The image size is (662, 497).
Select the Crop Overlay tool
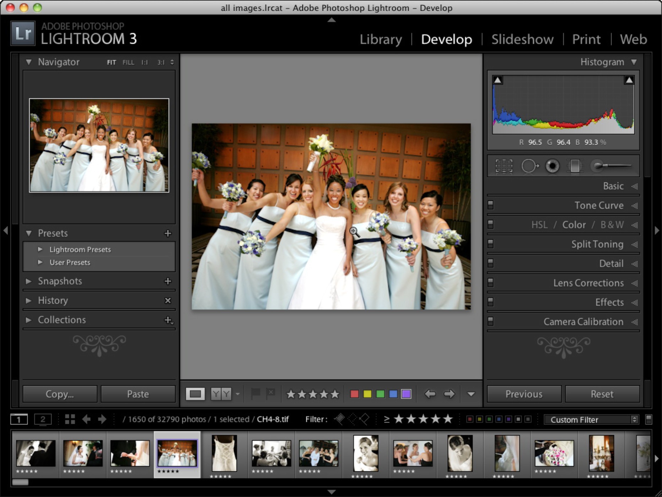[x=504, y=166]
